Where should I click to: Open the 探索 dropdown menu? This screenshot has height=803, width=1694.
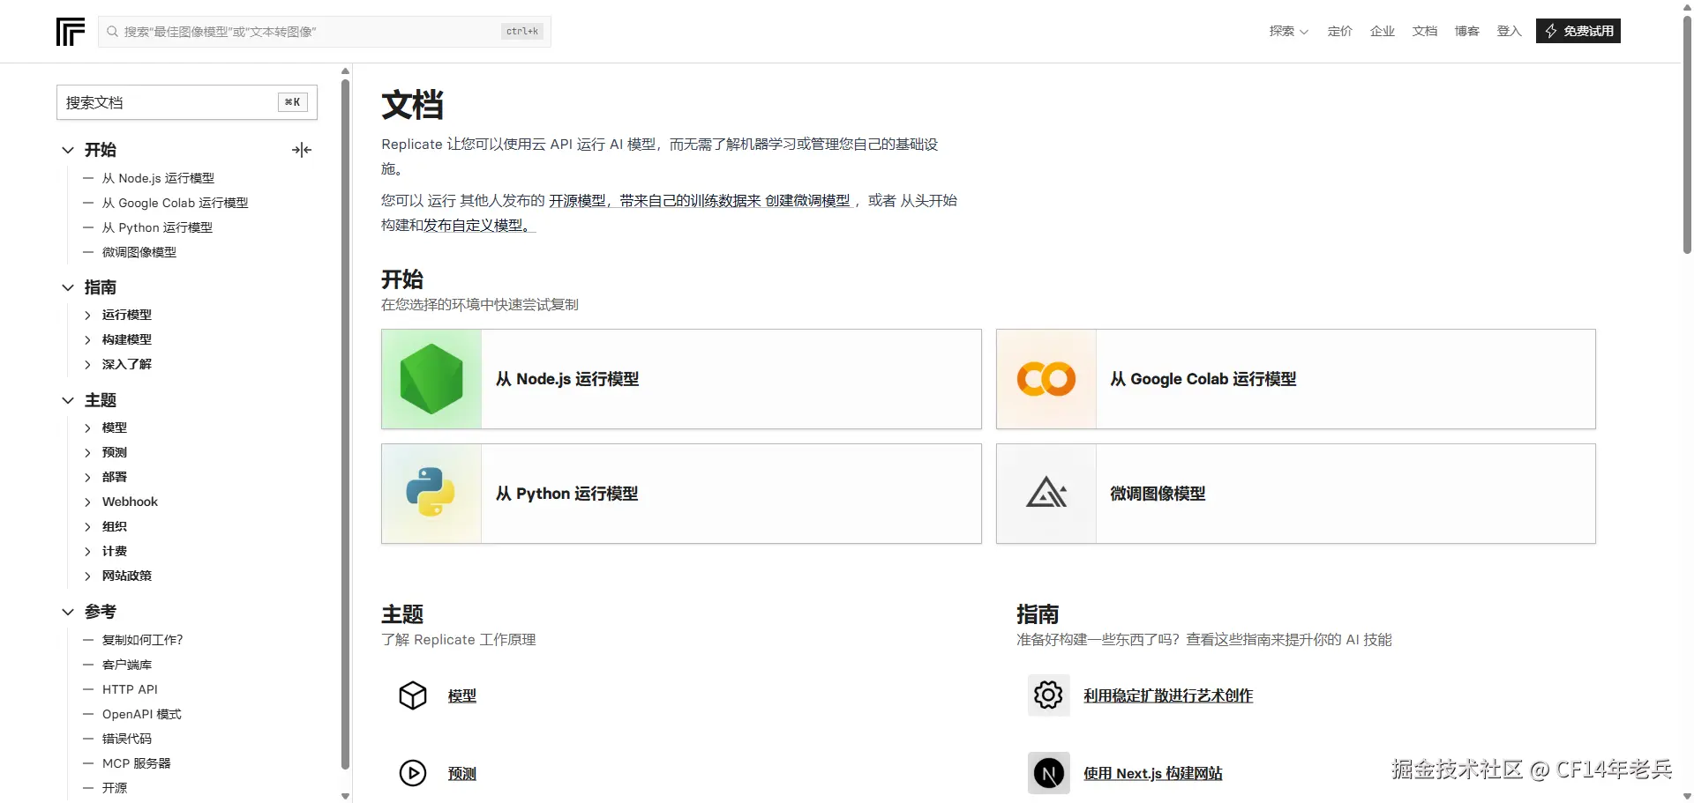point(1288,31)
